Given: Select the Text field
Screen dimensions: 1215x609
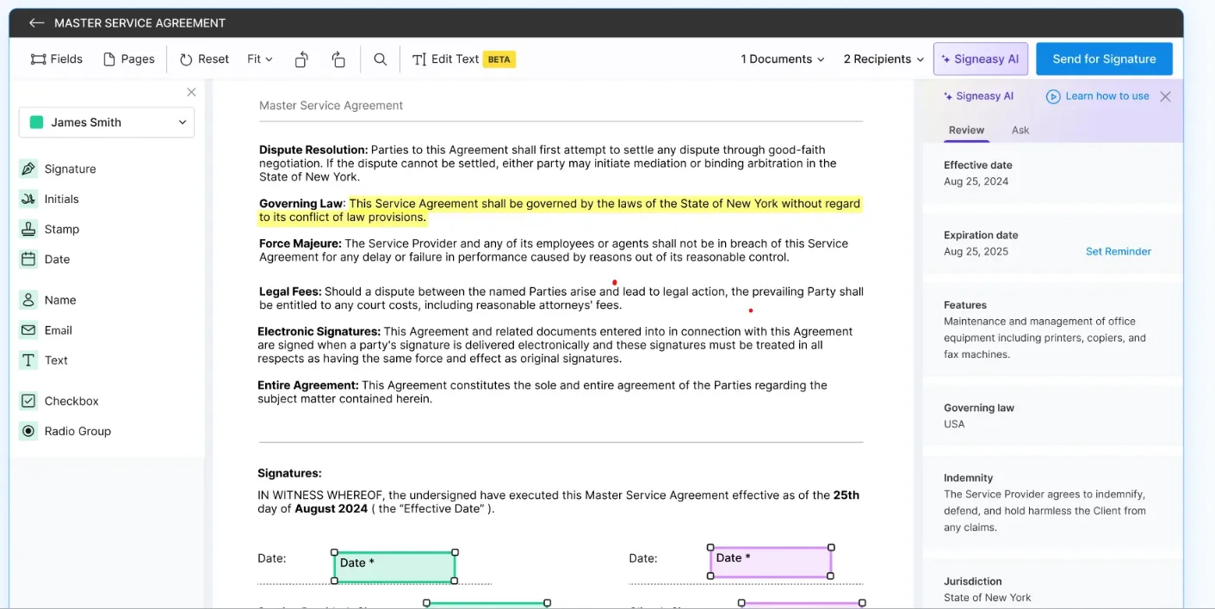Looking at the screenshot, I should [x=44, y=360].
